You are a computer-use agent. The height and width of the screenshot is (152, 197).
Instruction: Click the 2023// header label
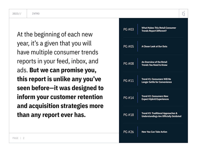17,14
